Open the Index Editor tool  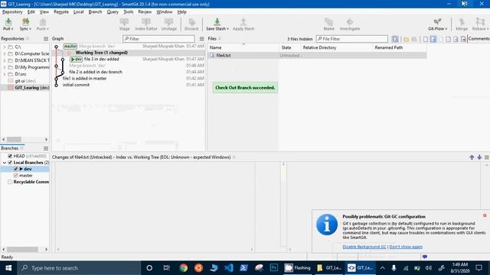pos(146,24)
